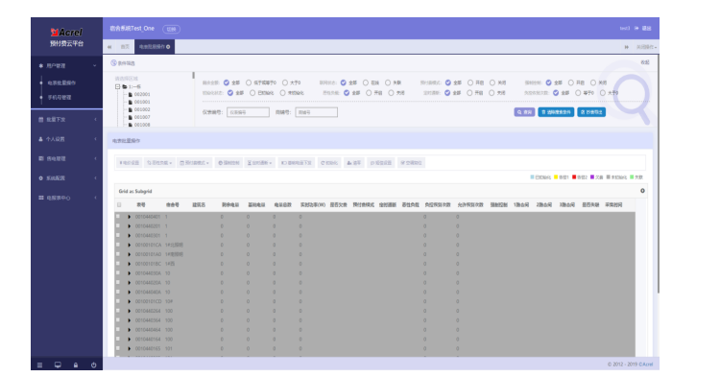Click the 切换 button beside the Test_One title
This screenshot has height=377, width=720.
tap(171, 29)
